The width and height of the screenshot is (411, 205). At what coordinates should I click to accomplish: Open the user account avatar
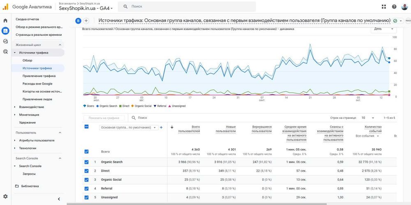[x=404, y=7]
